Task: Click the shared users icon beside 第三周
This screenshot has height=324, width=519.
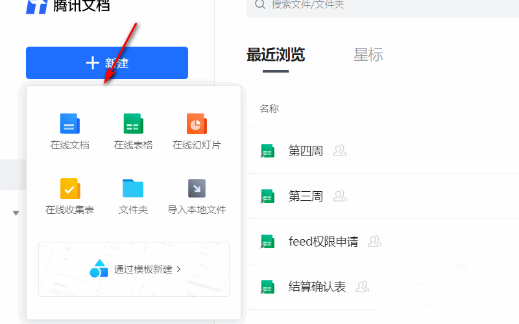Action: coord(339,196)
